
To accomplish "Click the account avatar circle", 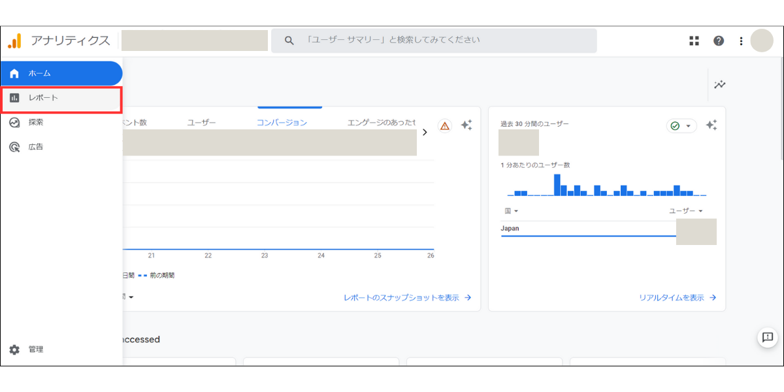I will [x=762, y=41].
